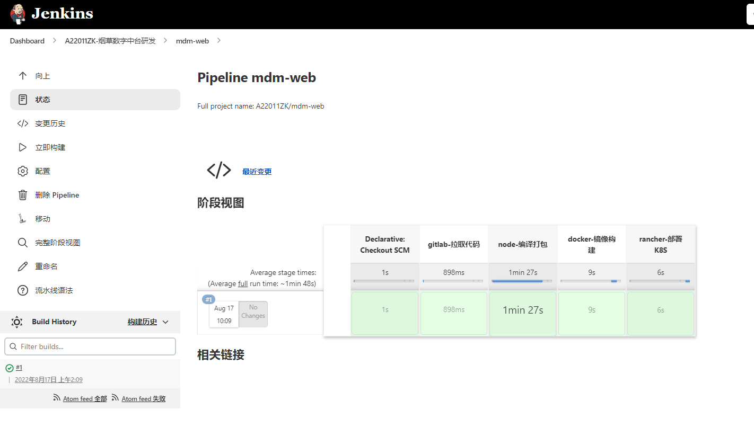The height and width of the screenshot is (427, 754).
Task: Click the Jenkins title text in header
Action: pyautogui.click(x=62, y=14)
